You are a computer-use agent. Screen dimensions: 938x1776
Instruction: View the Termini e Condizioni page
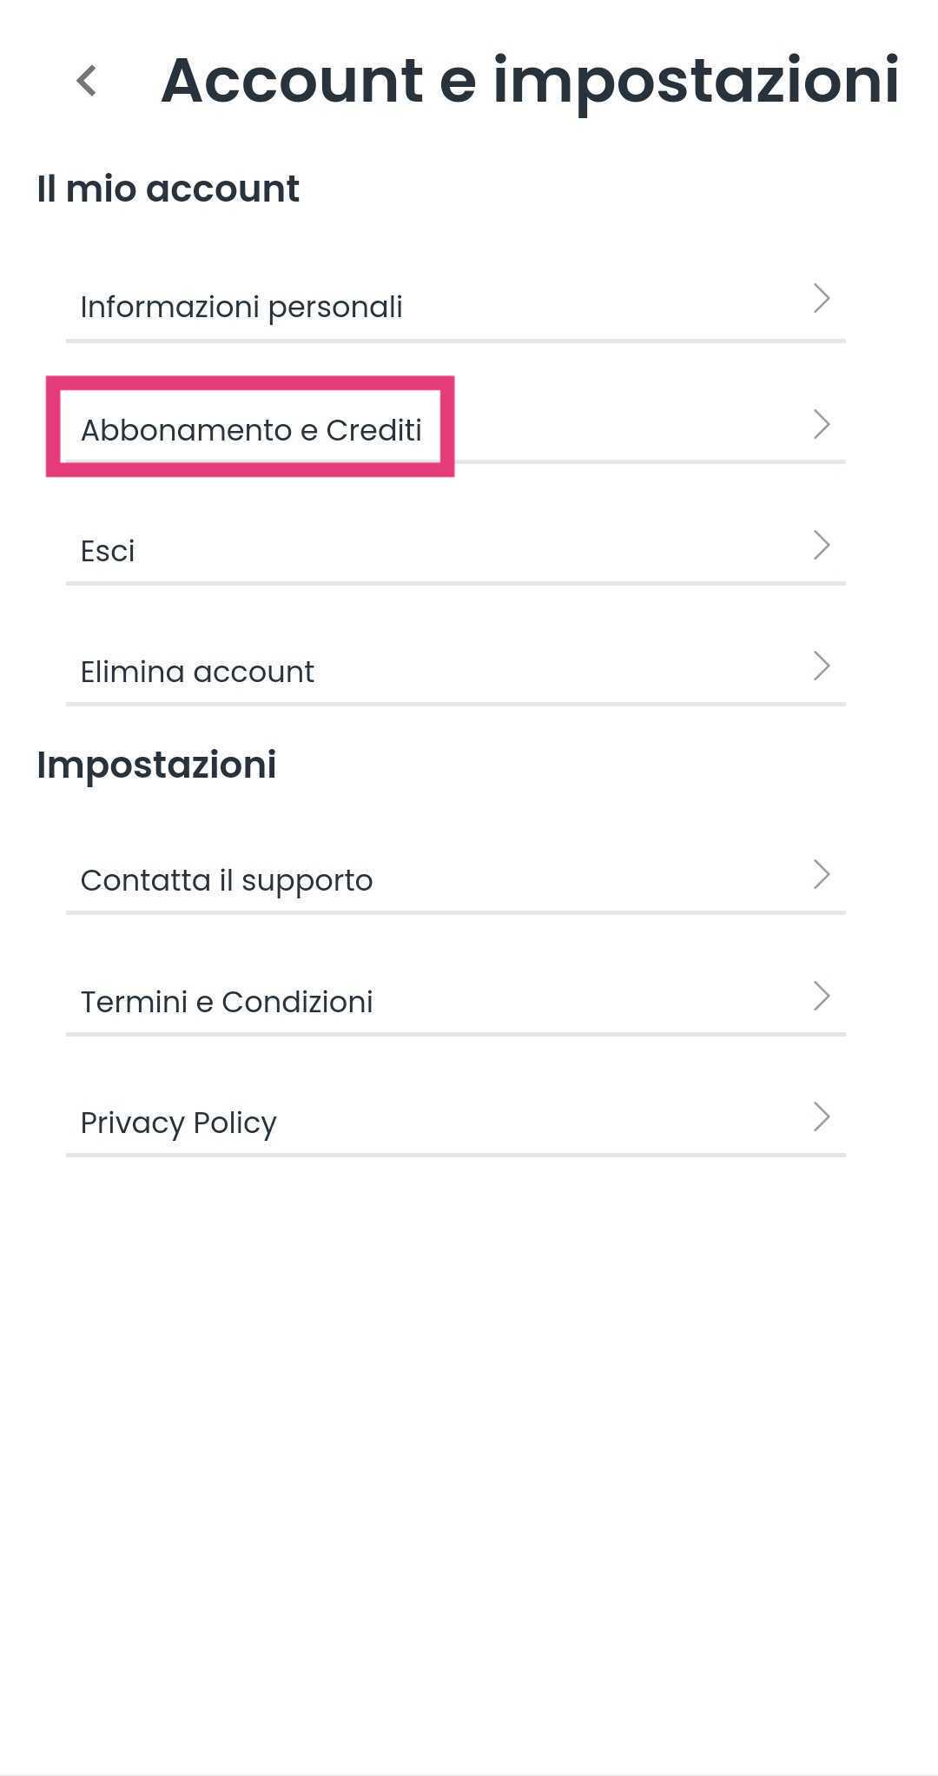(227, 1002)
